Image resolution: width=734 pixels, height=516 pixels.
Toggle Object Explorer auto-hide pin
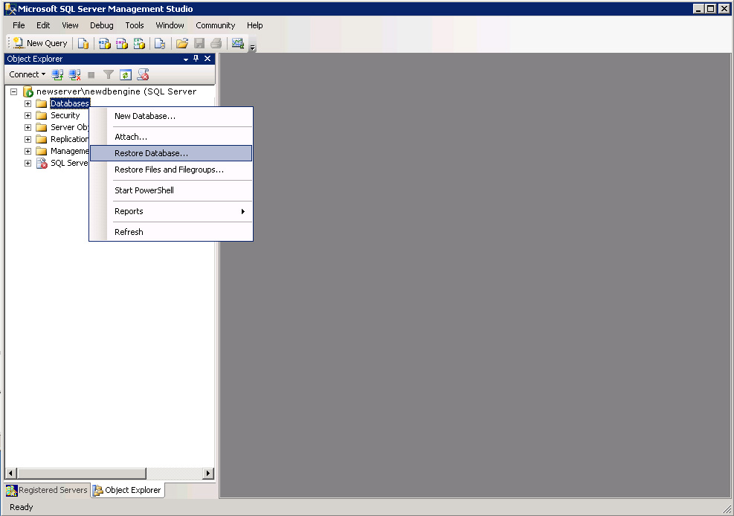(x=196, y=59)
